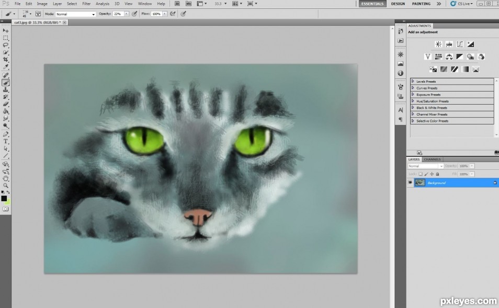
Task: Open the layer blend mode dropdown
Action: coord(425,166)
